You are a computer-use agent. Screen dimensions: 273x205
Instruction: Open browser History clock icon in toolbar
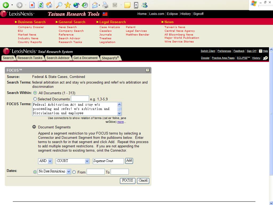point(85,5)
